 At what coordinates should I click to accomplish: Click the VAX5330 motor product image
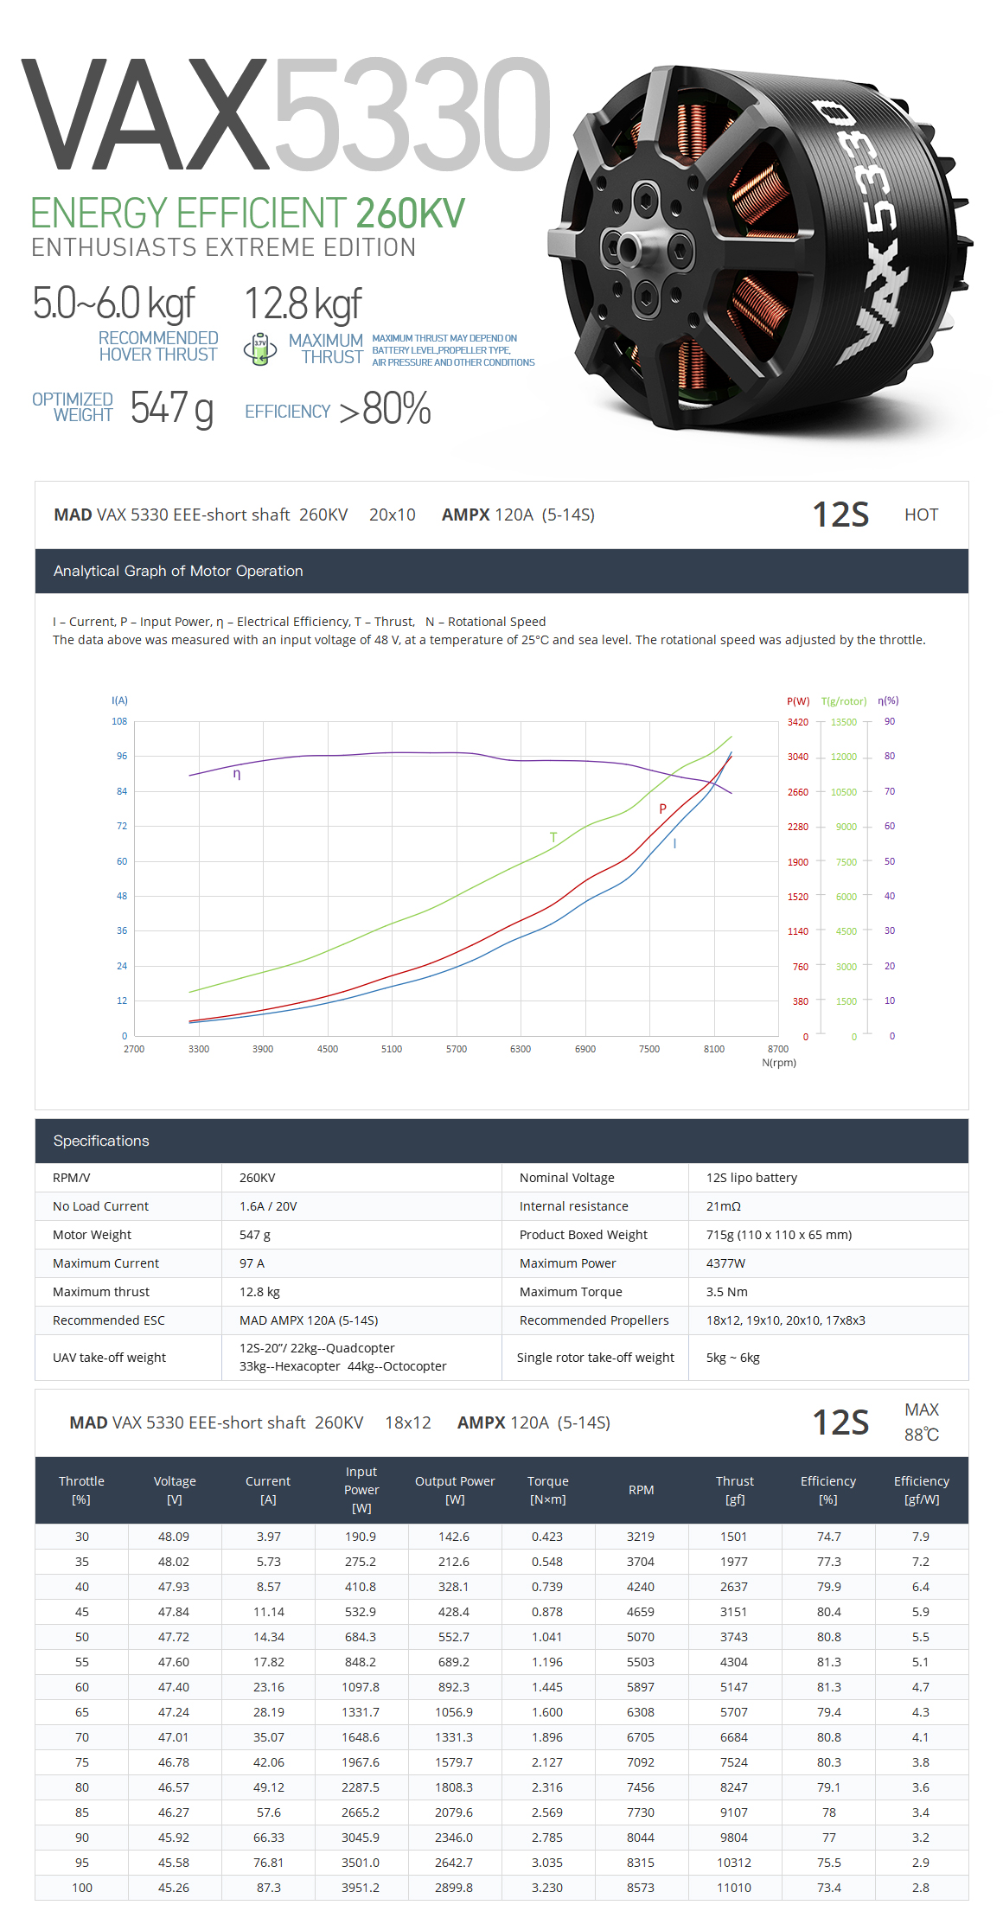point(761,251)
